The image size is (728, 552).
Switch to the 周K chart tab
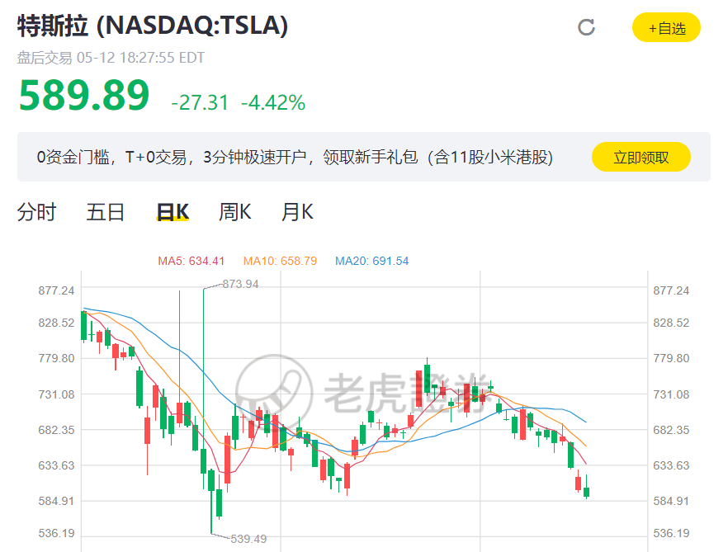[234, 212]
